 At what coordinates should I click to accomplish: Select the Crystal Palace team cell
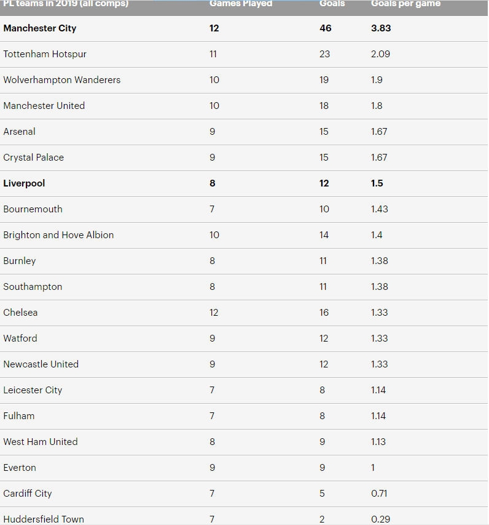(x=33, y=158)
